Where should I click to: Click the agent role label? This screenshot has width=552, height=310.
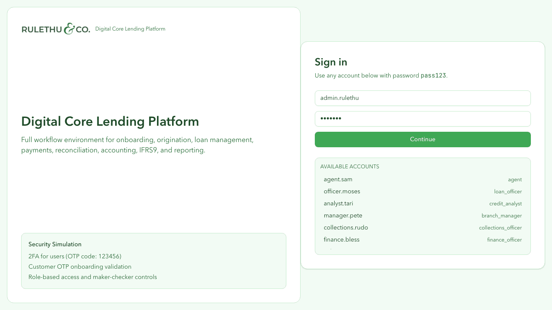(x=515, y=180)
